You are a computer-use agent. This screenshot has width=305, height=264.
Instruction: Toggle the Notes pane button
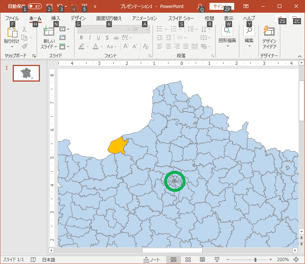(151, 260)
